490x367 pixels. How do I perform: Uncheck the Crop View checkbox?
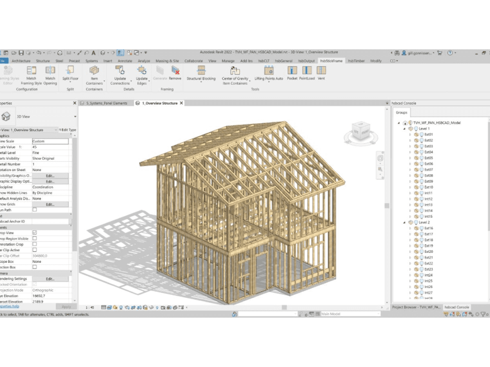[35, 232]
